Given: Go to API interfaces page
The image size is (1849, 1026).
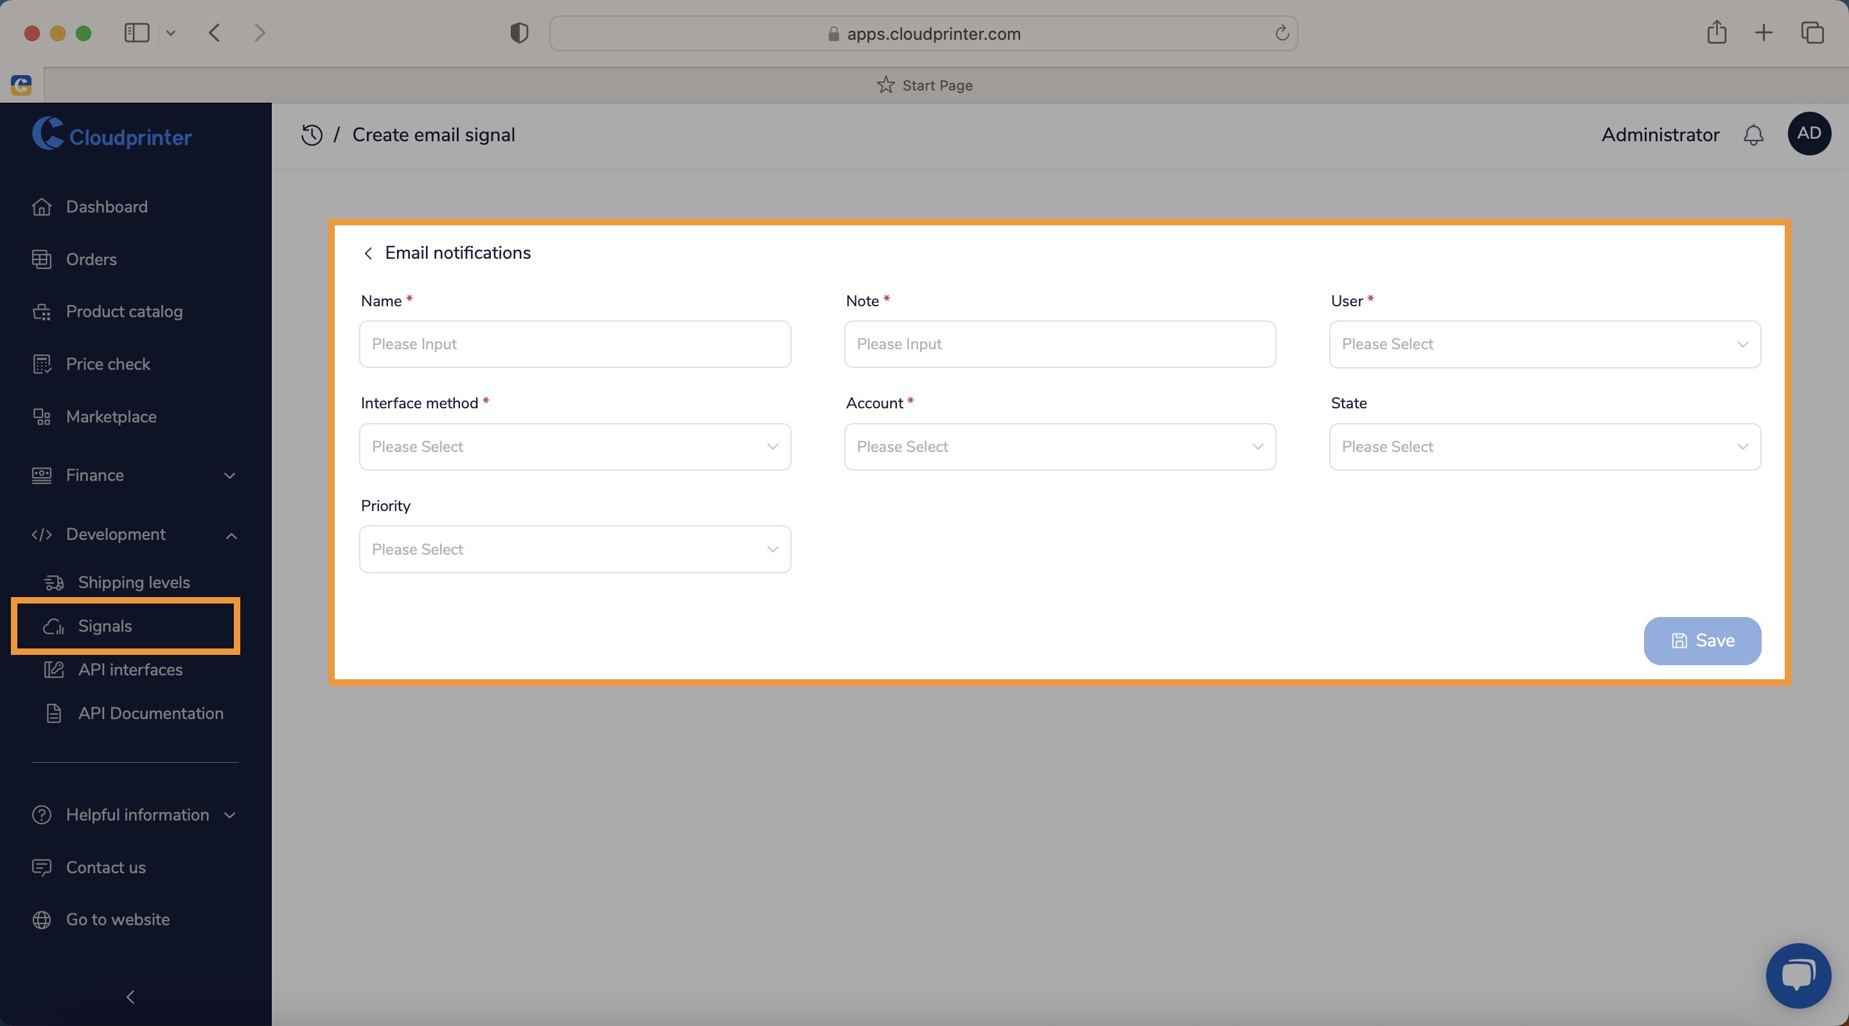Looking at the screenshot, I should click(x=130, y=670).
